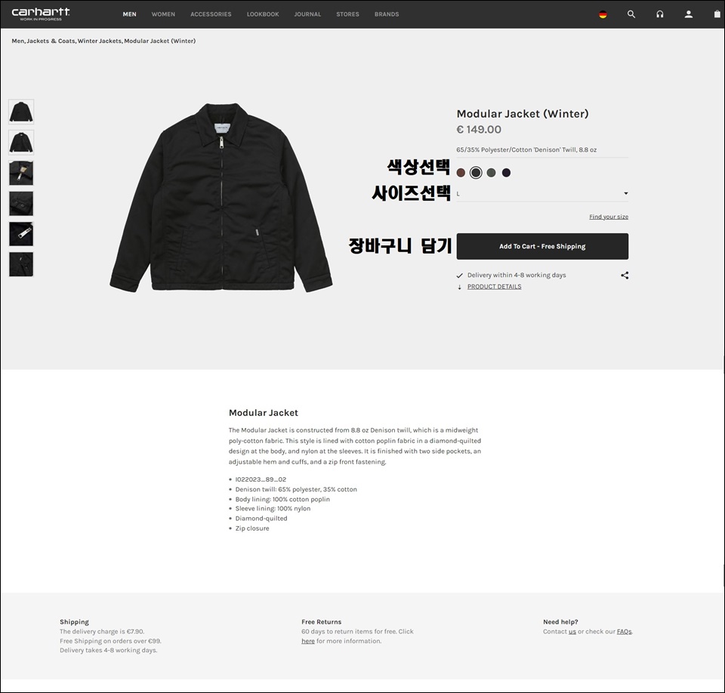This screenshot has width=725, height=693.
Task: Jump to PRODUCT DETAILS link
Action: point(494,287)
